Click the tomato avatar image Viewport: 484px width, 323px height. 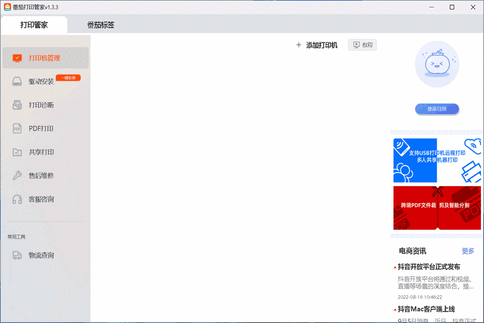coord(437,64)
